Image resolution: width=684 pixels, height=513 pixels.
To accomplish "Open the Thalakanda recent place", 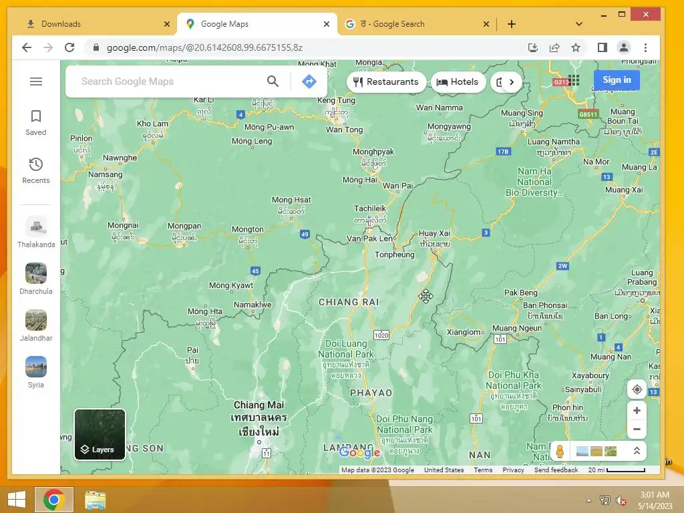I will point(36,232).
